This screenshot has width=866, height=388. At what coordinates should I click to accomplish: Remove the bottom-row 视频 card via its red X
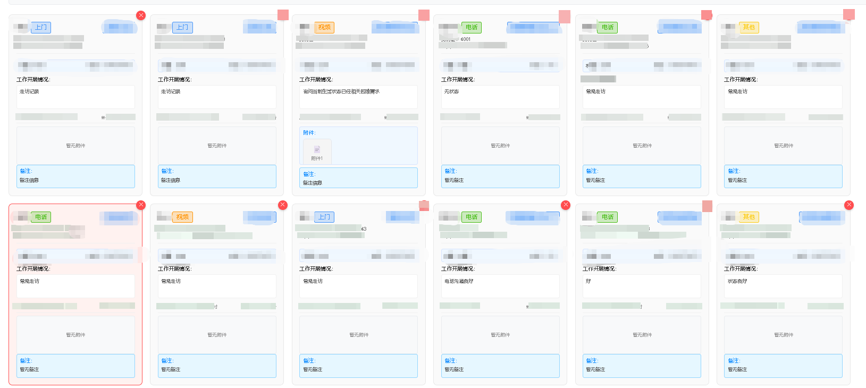tap(283, 205)
